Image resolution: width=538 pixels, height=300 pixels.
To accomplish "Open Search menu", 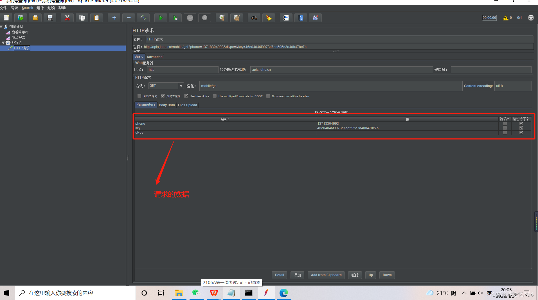I will pyautogui.click(x=27, y=8).
